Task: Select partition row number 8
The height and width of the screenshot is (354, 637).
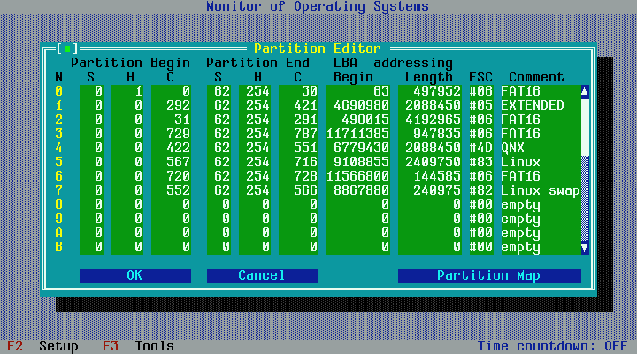Action: [x=60, y=204]
